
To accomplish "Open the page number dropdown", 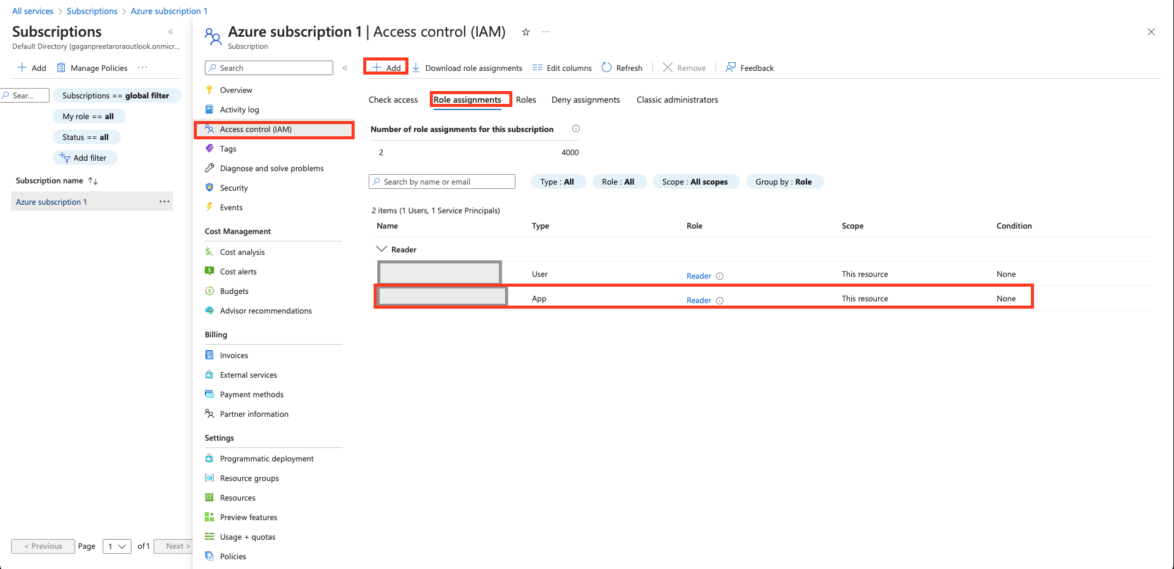I will pyautogui.click(x=117, y=546).
